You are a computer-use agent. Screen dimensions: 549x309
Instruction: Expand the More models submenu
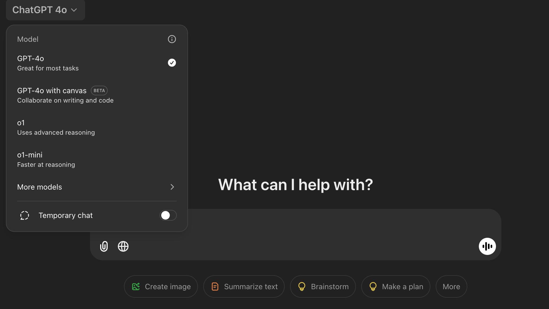coord(40,187)
